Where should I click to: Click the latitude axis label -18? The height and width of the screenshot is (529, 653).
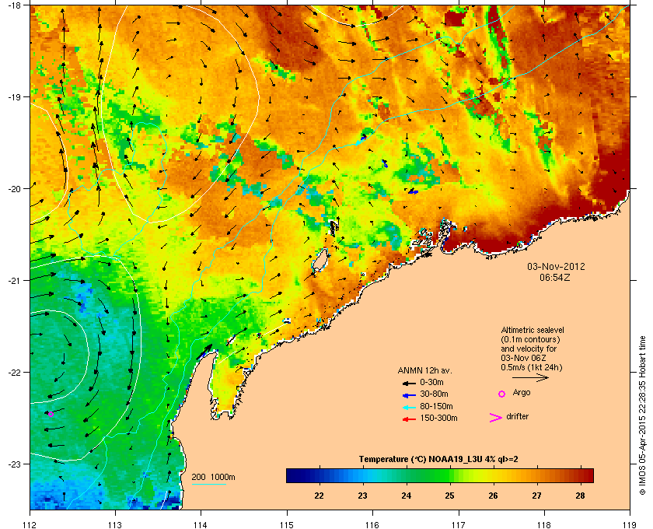point(15,5)
